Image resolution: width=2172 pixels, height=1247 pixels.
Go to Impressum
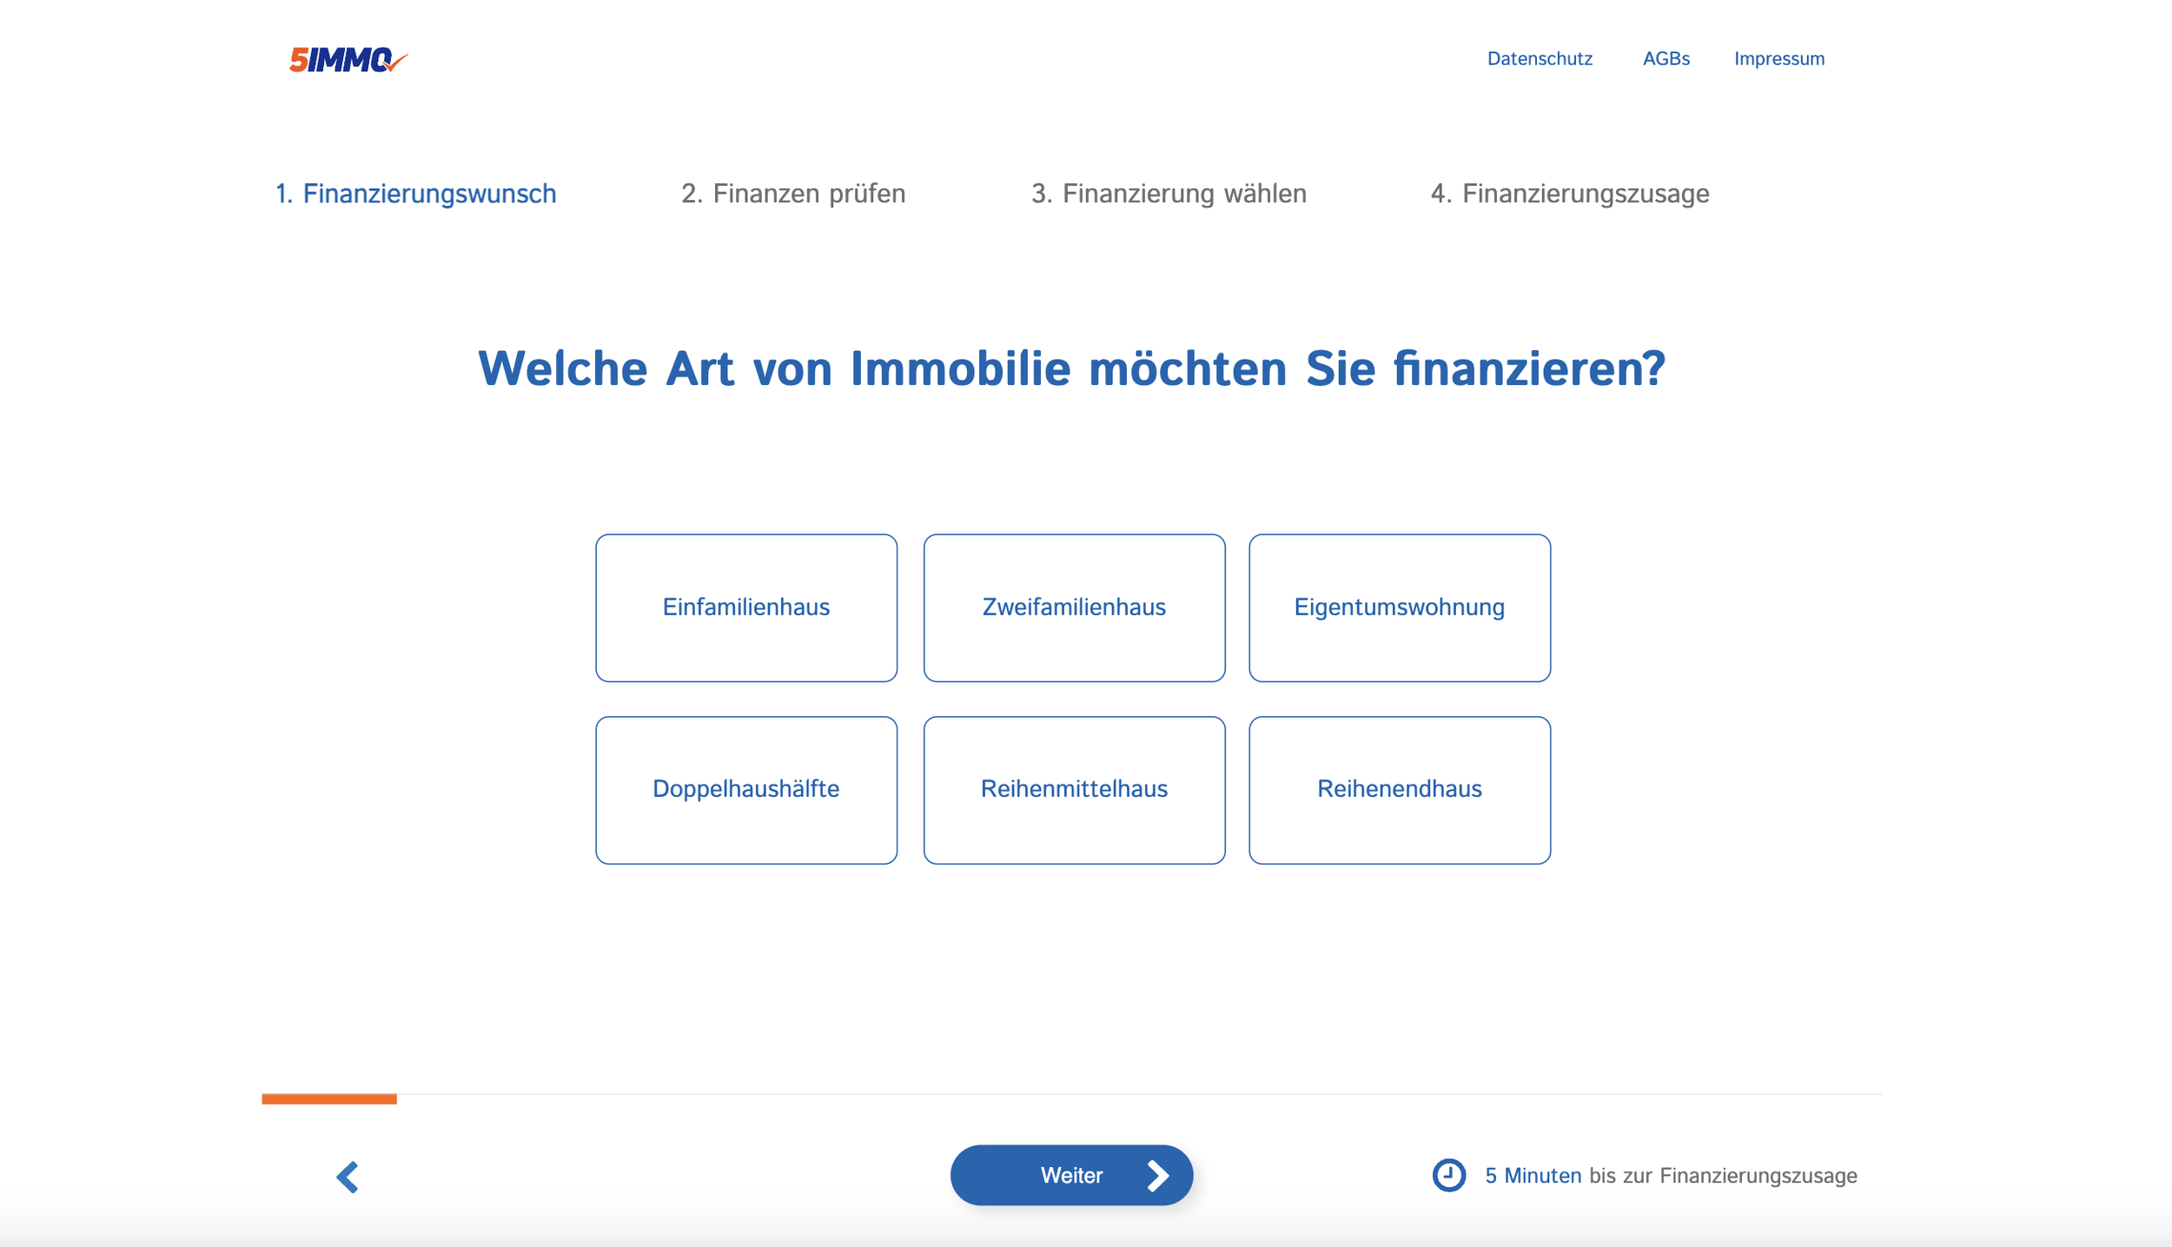click(x=1778, y=59)
